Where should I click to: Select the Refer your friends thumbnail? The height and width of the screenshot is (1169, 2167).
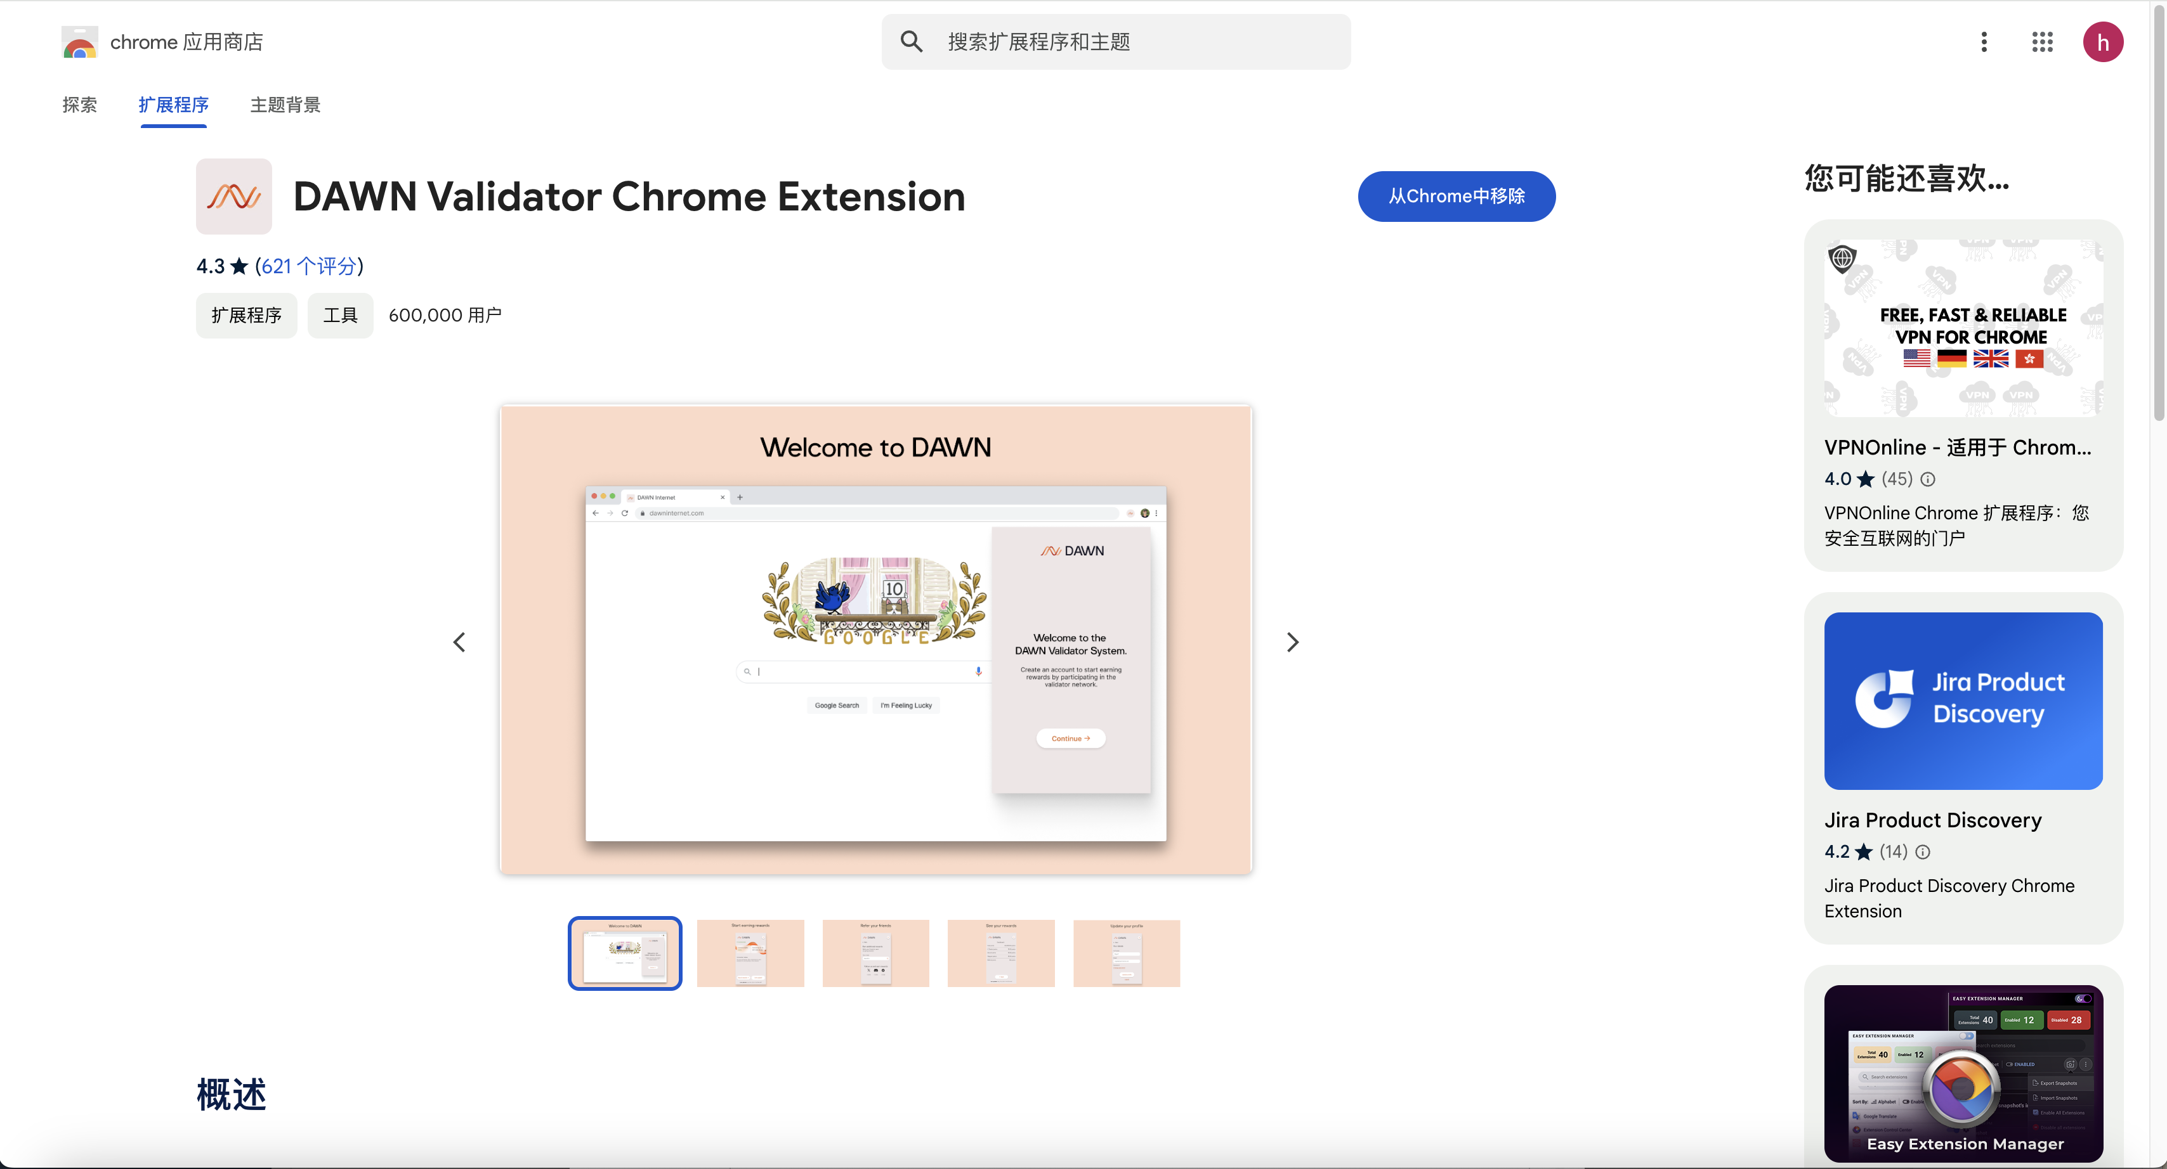pos(875,953)
